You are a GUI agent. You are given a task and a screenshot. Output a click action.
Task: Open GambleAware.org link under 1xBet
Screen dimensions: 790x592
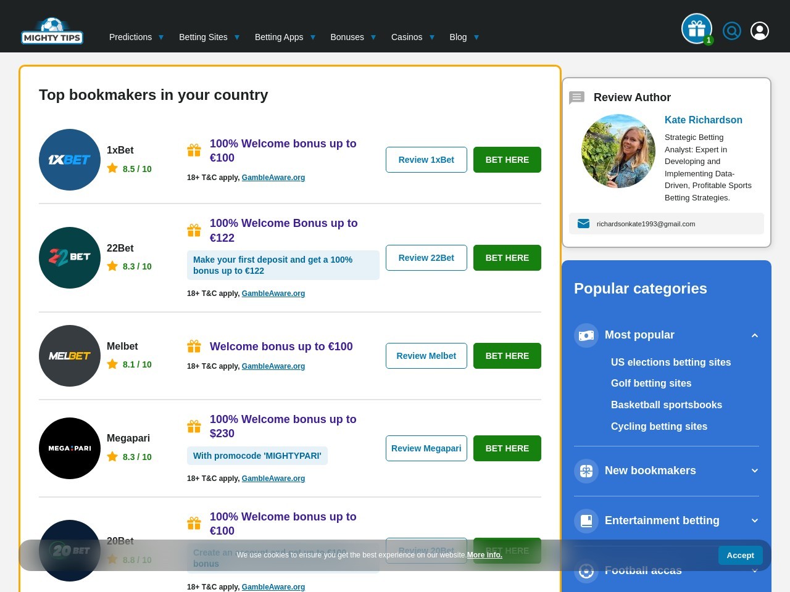click(x=273, y=178)
